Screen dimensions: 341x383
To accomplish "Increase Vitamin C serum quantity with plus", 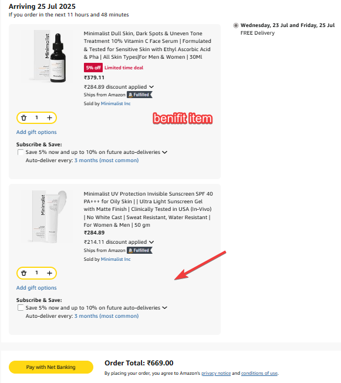I will pos(49,117).
